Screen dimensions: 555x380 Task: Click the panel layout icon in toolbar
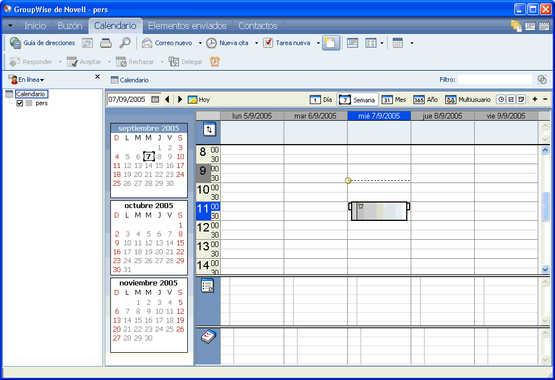(371, 43)
